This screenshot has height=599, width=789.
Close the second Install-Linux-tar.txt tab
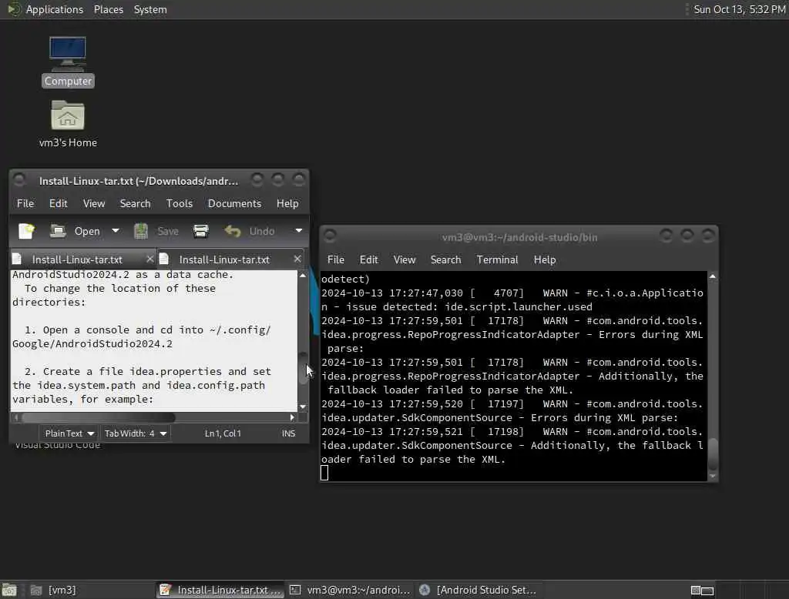(x=297, y=259)
